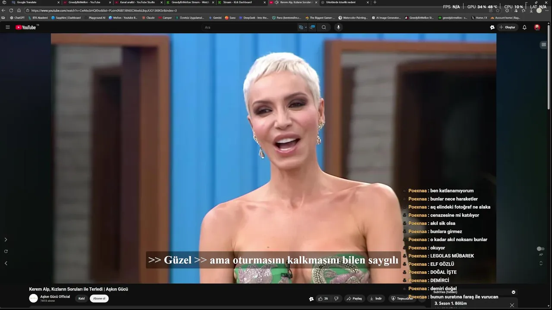Screen dimensions: 552x310
Task: Go to the browser home page icon
Action: coord(19,10)
